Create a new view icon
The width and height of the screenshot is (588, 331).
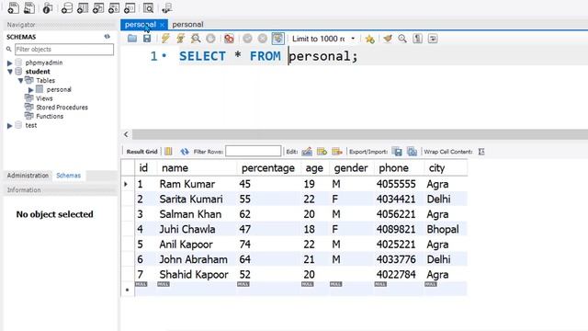(98, 8)
